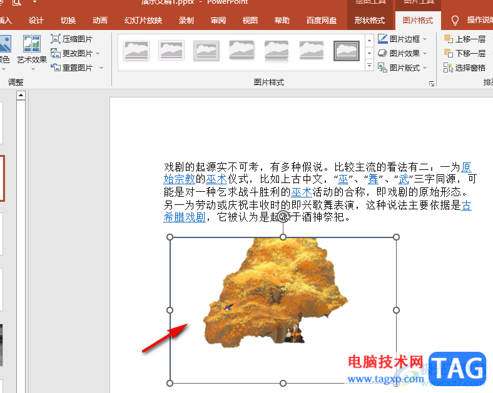Open the Baidu Netdisk (百度网盘) tab
The width and height of the screenshot is (493, 393).
click(322, 21)
